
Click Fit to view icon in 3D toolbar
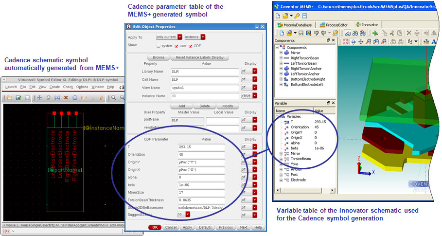click(345, 42)
